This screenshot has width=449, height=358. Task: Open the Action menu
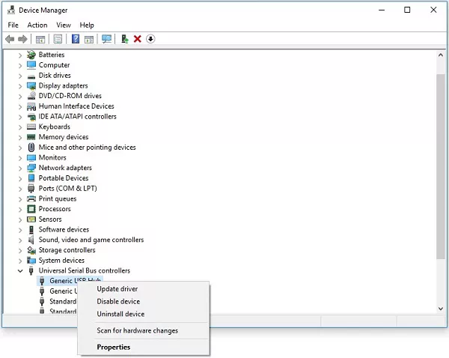[x=37, y=25]
